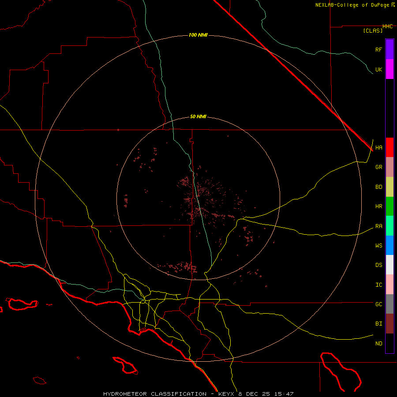This screenshot has width=397, height=397.
Task: Click the dark brown BI legend swatch
Action: click(390, 323)
